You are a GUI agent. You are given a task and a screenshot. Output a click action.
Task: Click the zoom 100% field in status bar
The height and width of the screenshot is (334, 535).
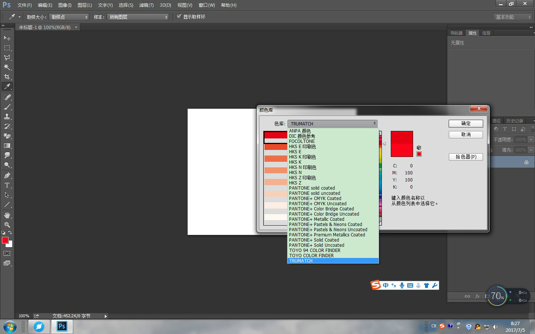tap(24, 316)
